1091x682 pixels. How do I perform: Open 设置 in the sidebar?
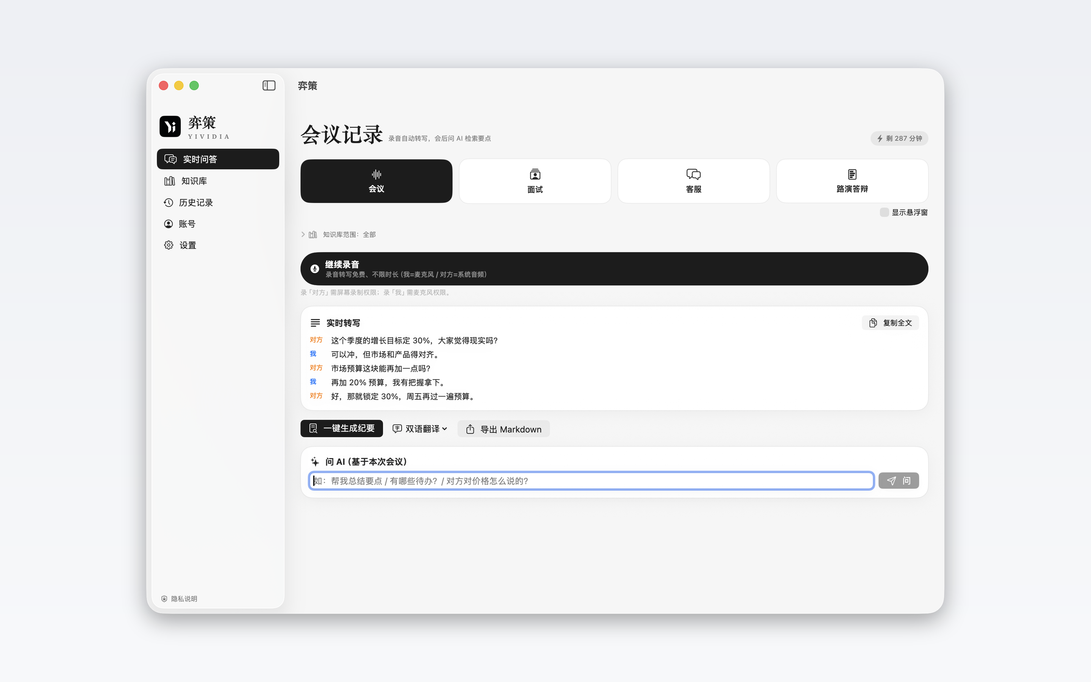click(x=218, y=245)
